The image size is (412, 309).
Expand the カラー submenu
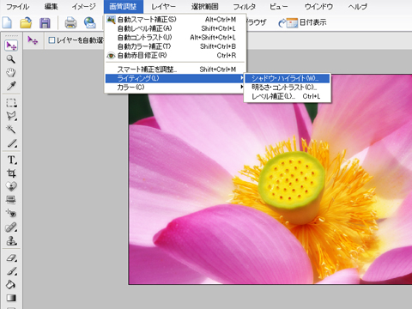coord(175,87)
